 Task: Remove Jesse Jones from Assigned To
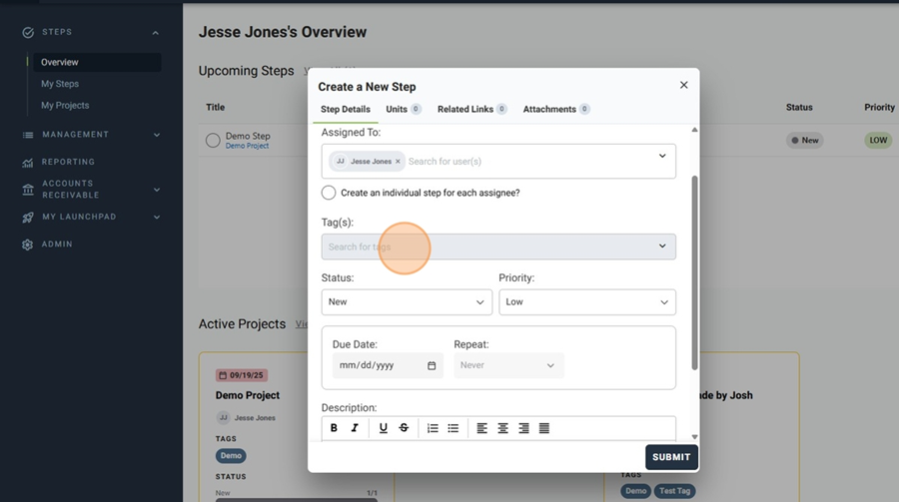pyautogui.click(x=398, y=162)
